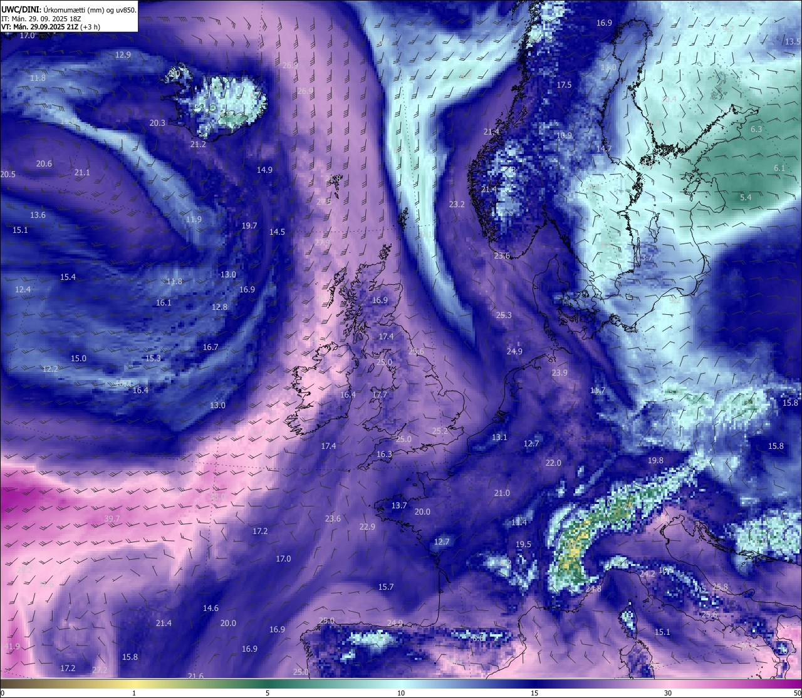Click the '15' tick on the color scale

tap(534, 693)
